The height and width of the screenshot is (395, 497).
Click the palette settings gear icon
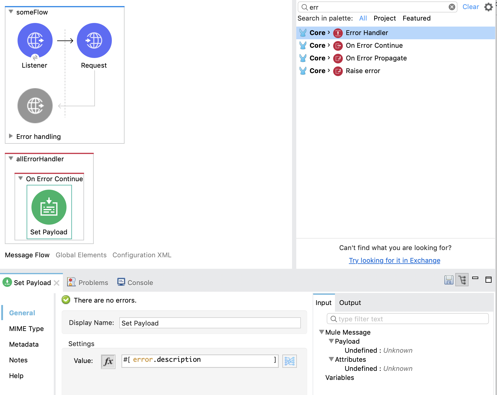point(488,7)
